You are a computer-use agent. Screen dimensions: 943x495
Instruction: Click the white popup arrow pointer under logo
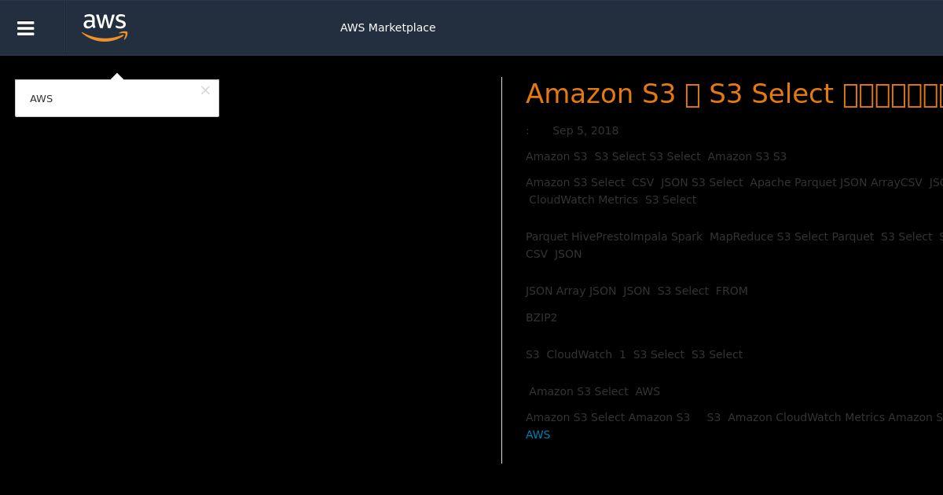(117, 76)
